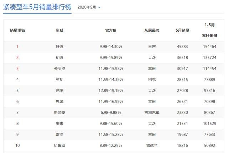This screenshot has width=228, height=153.
Task: Click price 11.58-15.28万
Action: (x=111, y=135)
